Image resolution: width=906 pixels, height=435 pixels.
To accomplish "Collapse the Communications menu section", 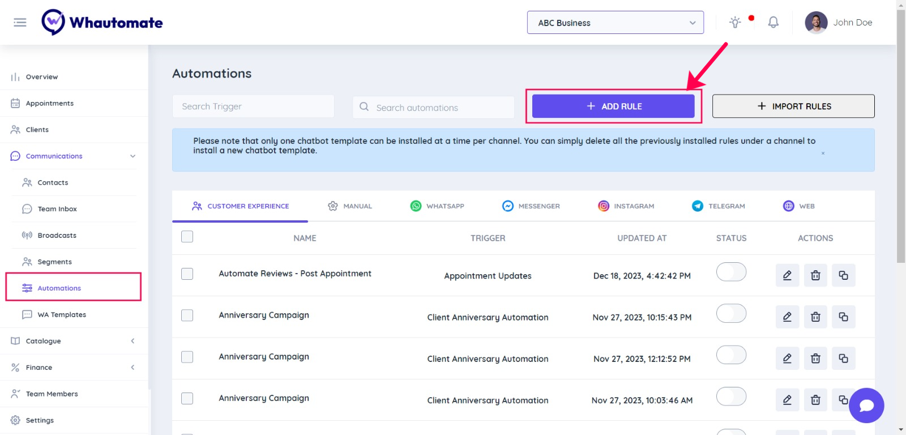I will pos(133,156).
